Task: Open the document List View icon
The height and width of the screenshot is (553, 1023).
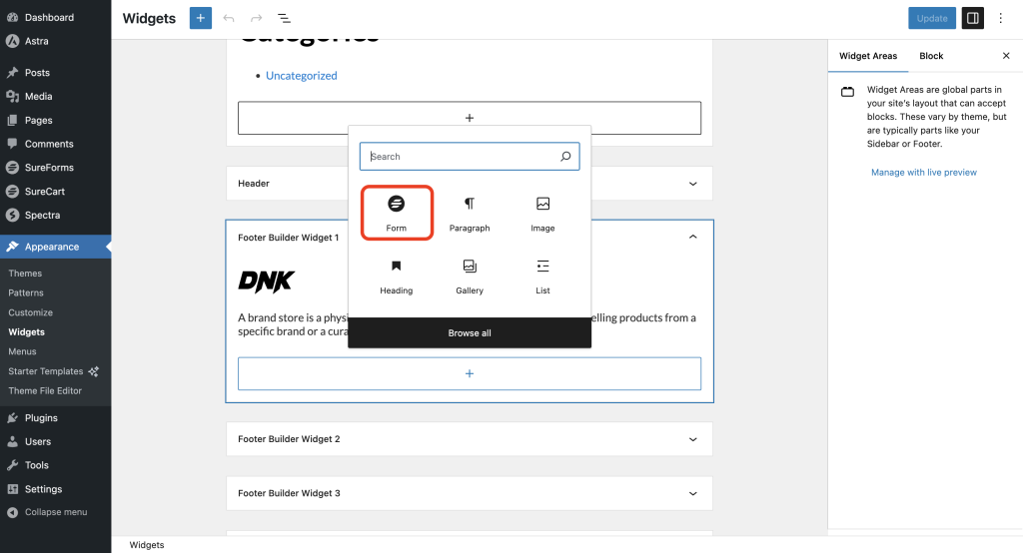Action: click(284, 18)
